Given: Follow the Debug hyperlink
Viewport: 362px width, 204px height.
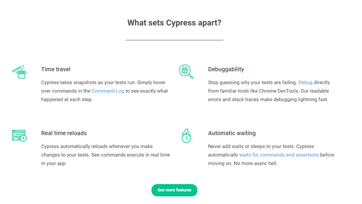Looking at the screenshot, I should 305,83.
